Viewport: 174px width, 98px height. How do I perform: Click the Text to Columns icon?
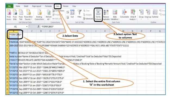(98, 15)
